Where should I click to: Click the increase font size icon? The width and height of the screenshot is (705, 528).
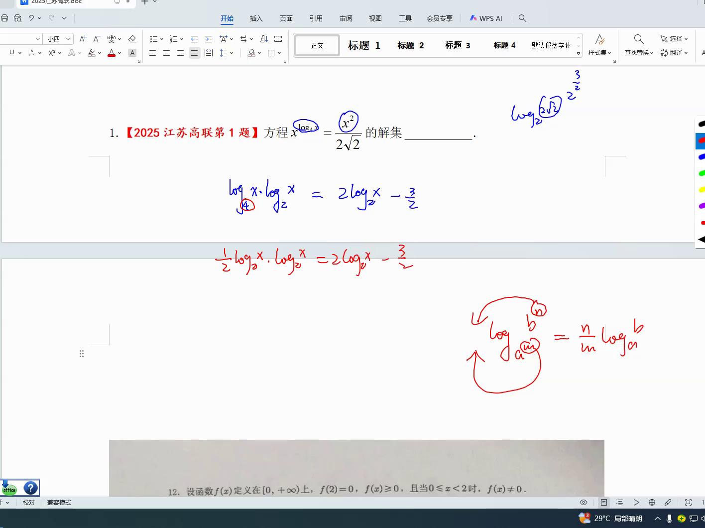(x=83, y=39)
